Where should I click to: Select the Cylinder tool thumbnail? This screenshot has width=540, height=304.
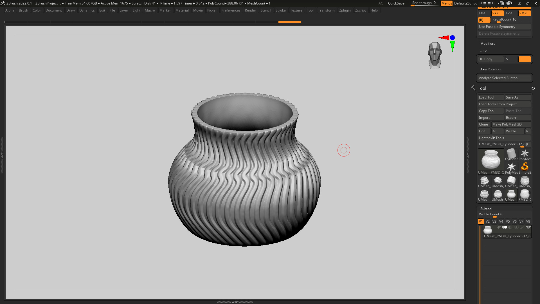tap(511, 155)
